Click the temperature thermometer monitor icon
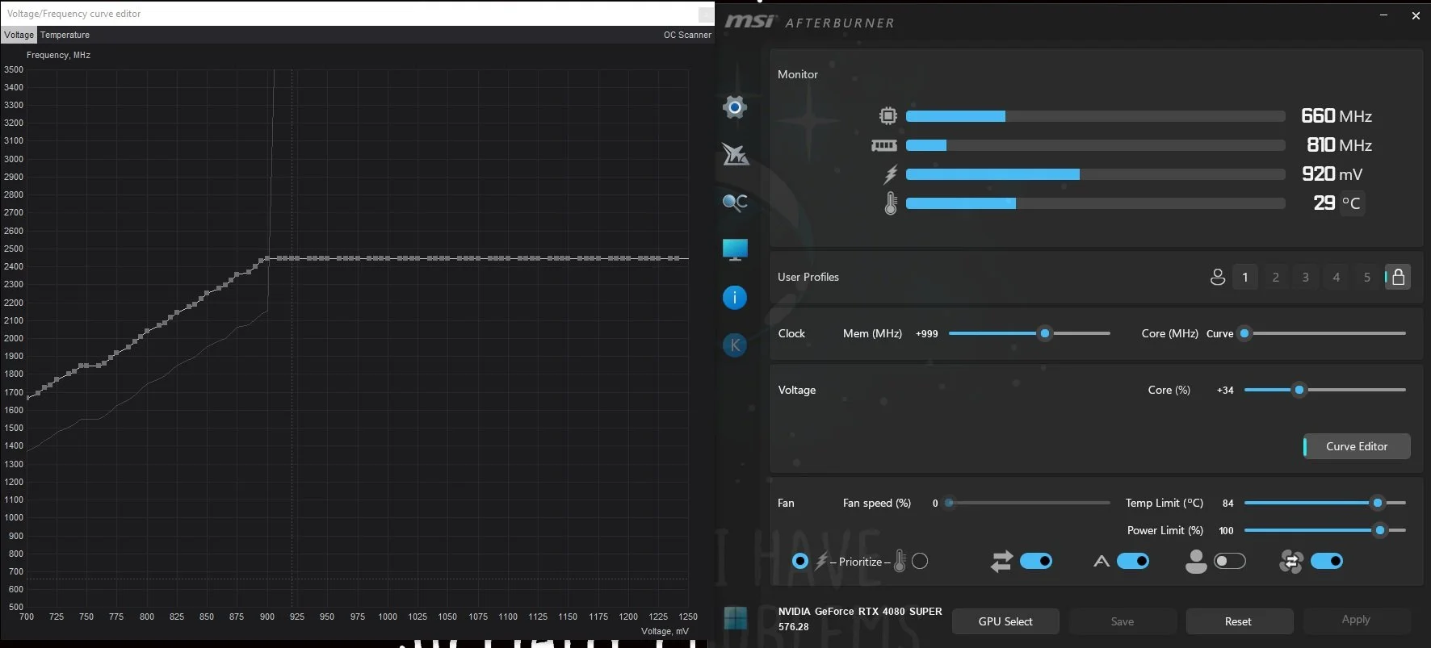 point(891,203)
